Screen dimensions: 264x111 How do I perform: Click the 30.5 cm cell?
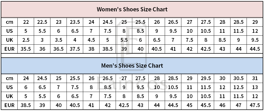click(239, 78)
